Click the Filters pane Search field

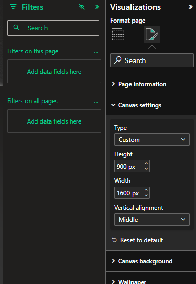pyautogui.click(x=53, y=28)
